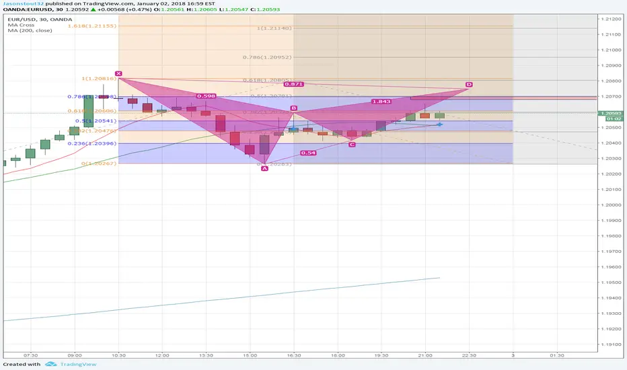627x370 pixels.
Task: Click the 1(1.20816) Fibonacci label
Action: click(x=99, y=79)
